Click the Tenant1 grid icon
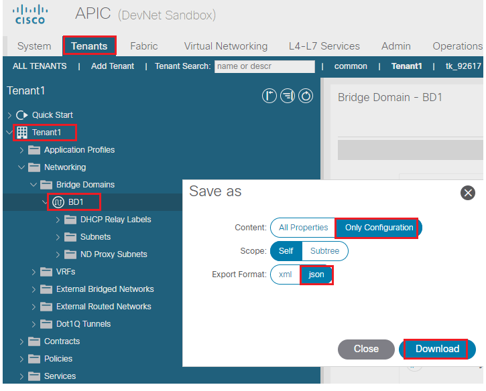The image size is (486, 391). tap(22, 133)
